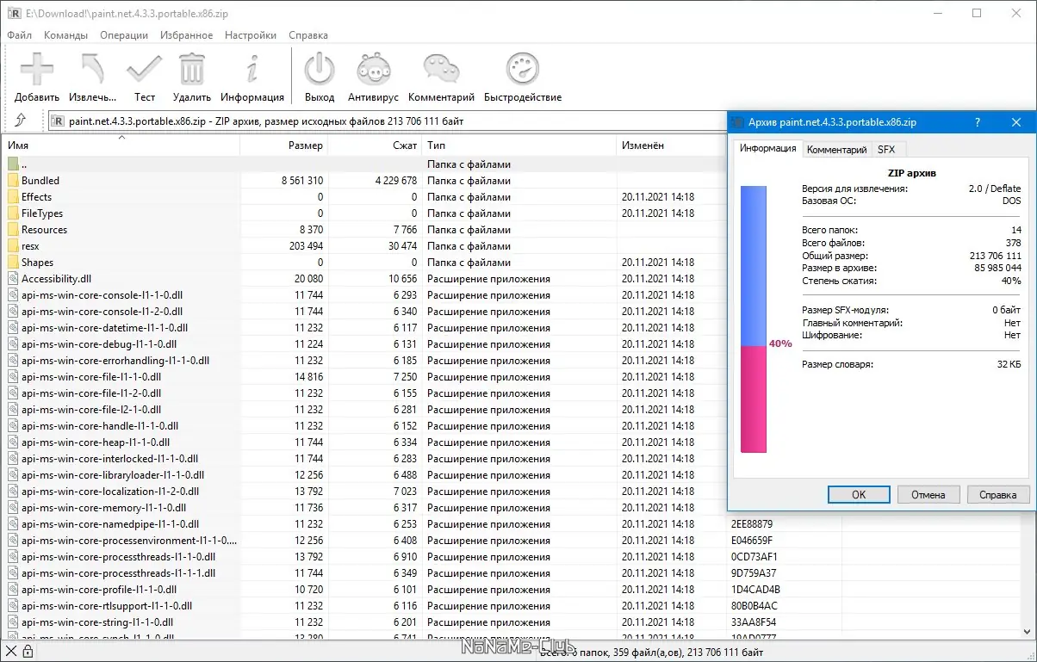Open the Справка menu
The height and width of the screenshot is (662, 1037).
308,35
